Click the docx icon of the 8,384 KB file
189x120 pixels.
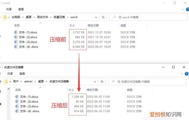click(x=16, y=47)
